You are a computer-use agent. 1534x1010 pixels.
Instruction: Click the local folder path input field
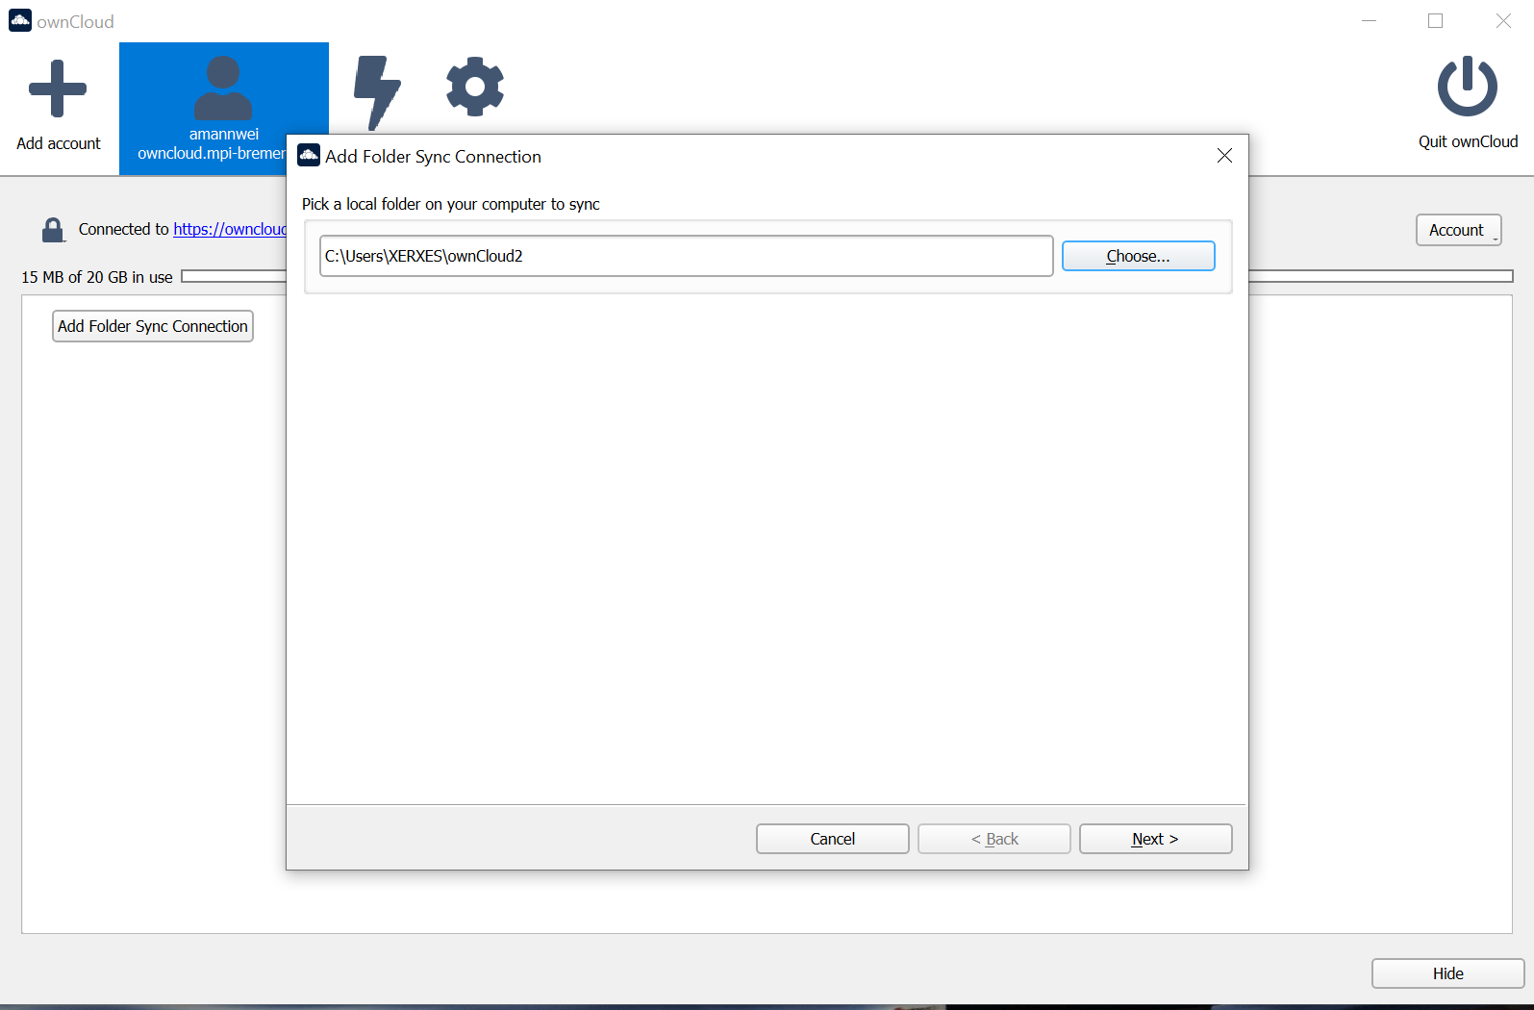pyautogui.click(x=686, y=256)
